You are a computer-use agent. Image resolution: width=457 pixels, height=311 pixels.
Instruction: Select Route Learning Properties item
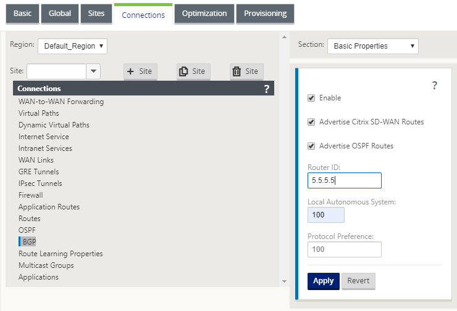click(61, 254)
